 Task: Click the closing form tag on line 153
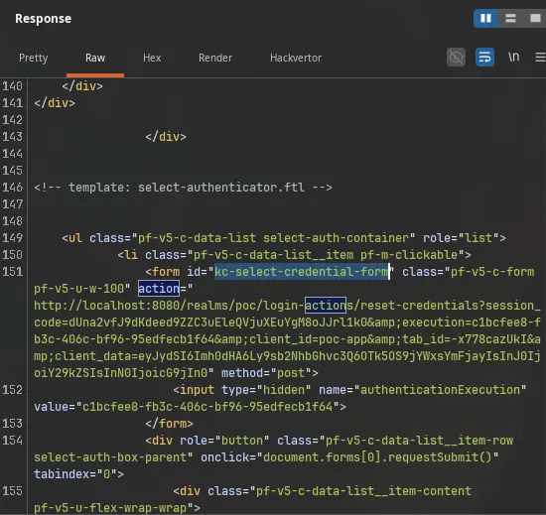coord(169,424)
